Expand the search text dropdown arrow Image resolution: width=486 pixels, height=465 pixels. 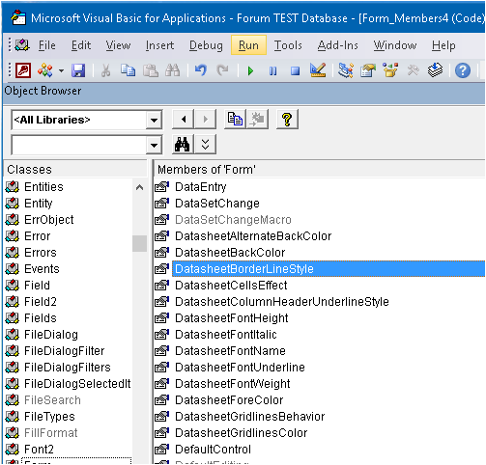tap(154, 145)
